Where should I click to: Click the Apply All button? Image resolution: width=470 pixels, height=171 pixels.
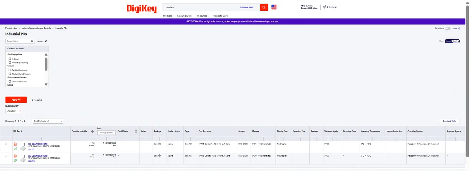16,100
